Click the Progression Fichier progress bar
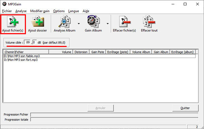Viewport: 204px width, 129px height. (114, 115)
